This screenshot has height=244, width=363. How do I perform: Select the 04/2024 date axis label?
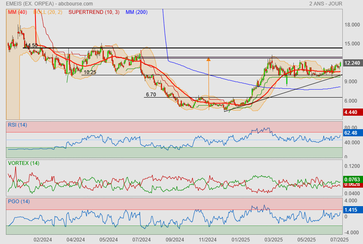76,240
